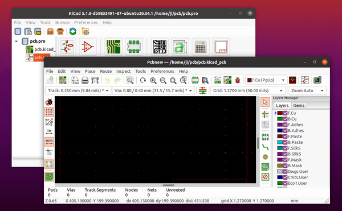Open the grid size dropdown

[x=248, y=90]
